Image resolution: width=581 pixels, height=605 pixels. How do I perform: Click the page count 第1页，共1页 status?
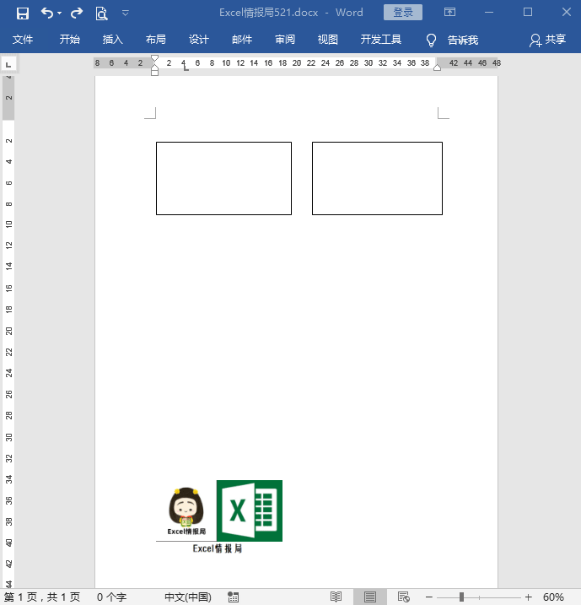[42, 597]
